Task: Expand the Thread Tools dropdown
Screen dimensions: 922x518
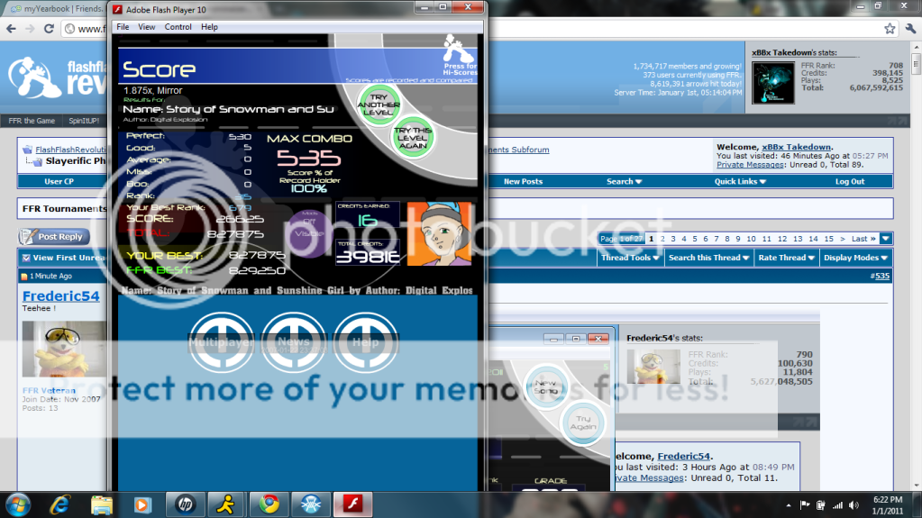Action: pyautogui.click(x=631, y=258)
